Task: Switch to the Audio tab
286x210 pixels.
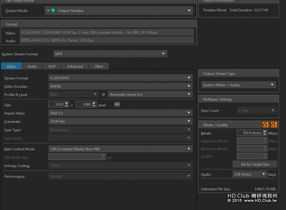Action: pyautogui.click(x=32, y=66)
